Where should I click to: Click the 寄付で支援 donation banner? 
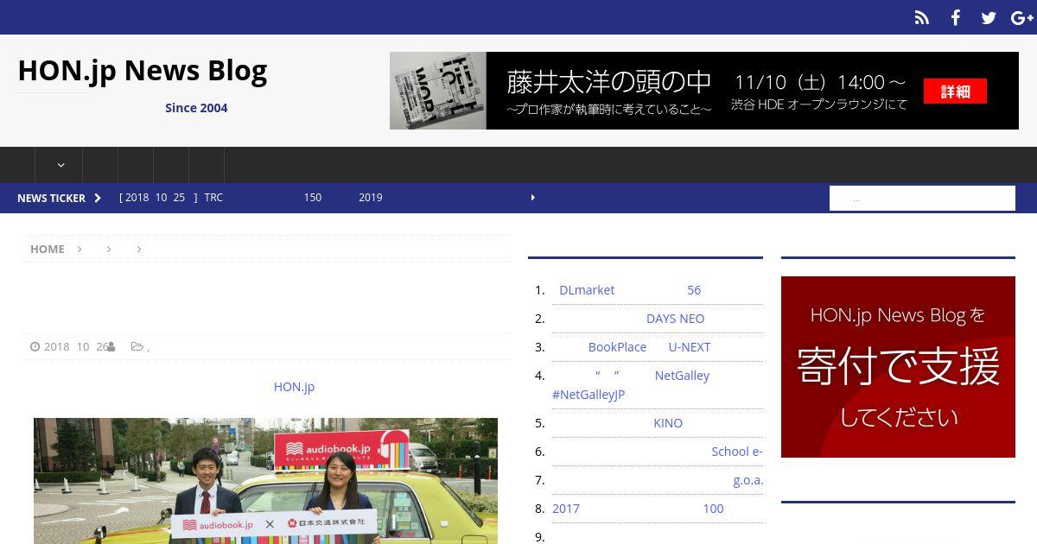tap(898, 367)
